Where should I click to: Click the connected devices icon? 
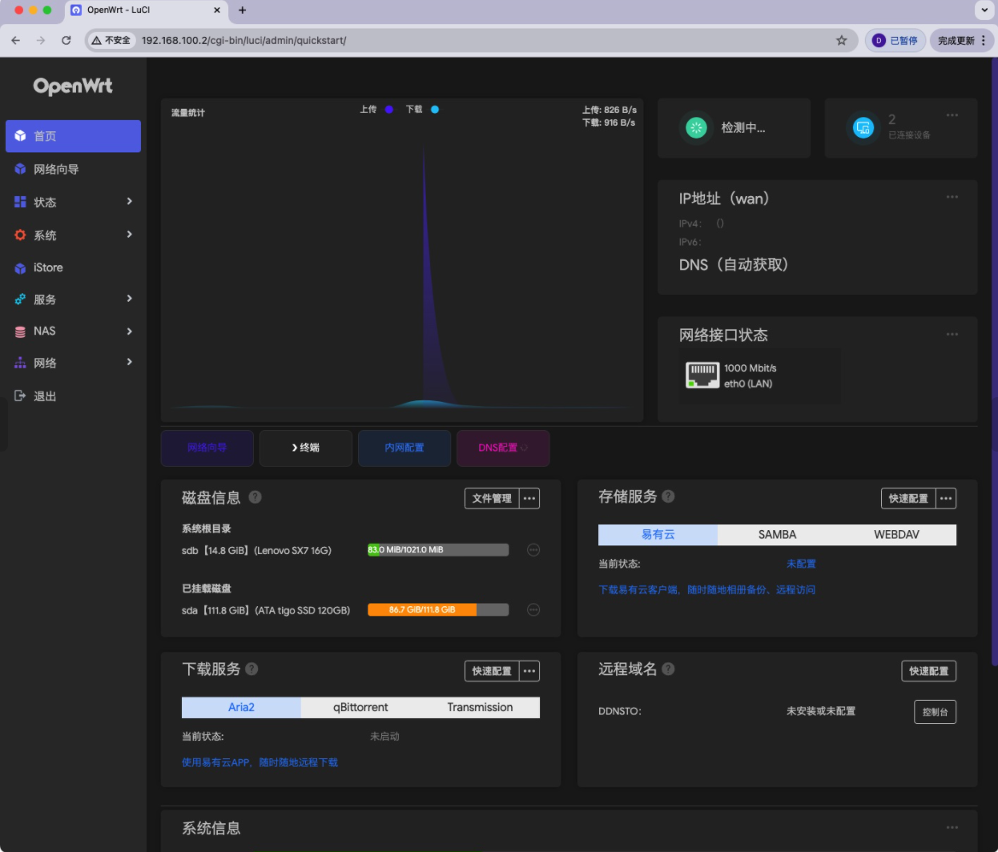click(863, 127)
